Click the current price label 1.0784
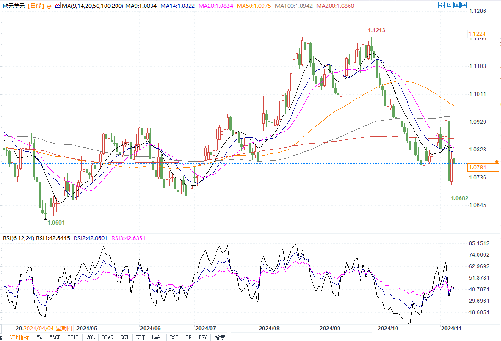Image resolution: width=501 pixels, height=341 pixels. [x=483, y=168]
